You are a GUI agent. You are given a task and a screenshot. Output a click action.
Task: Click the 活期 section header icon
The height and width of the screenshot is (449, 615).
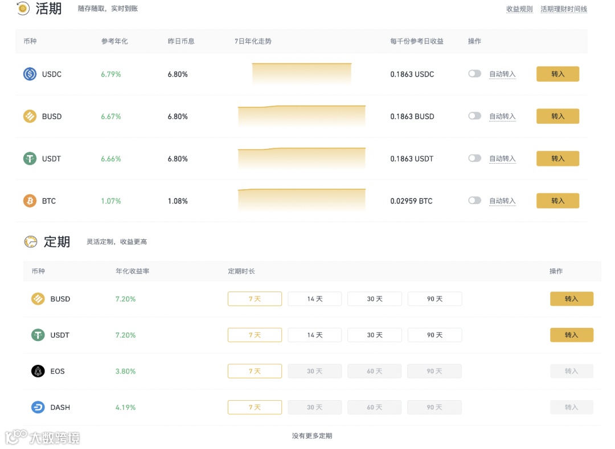(x=22, y=9)
